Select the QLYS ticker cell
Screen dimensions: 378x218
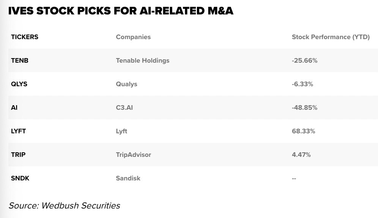(20, 84)
